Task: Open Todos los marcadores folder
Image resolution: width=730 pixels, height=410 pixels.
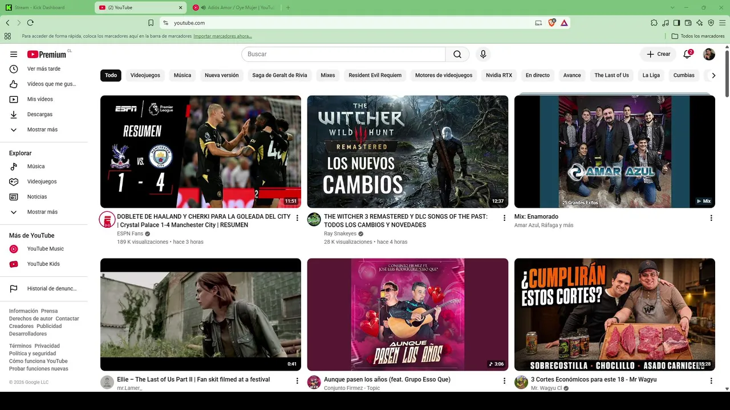Action: (698, 36)
